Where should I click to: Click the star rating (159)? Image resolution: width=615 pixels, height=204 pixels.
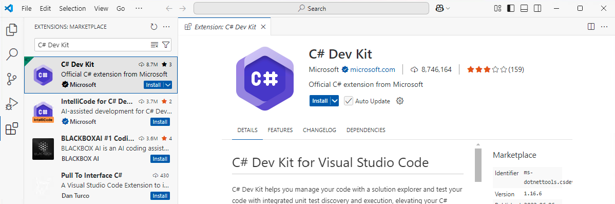pyautogui.click(x=495, y=69)
